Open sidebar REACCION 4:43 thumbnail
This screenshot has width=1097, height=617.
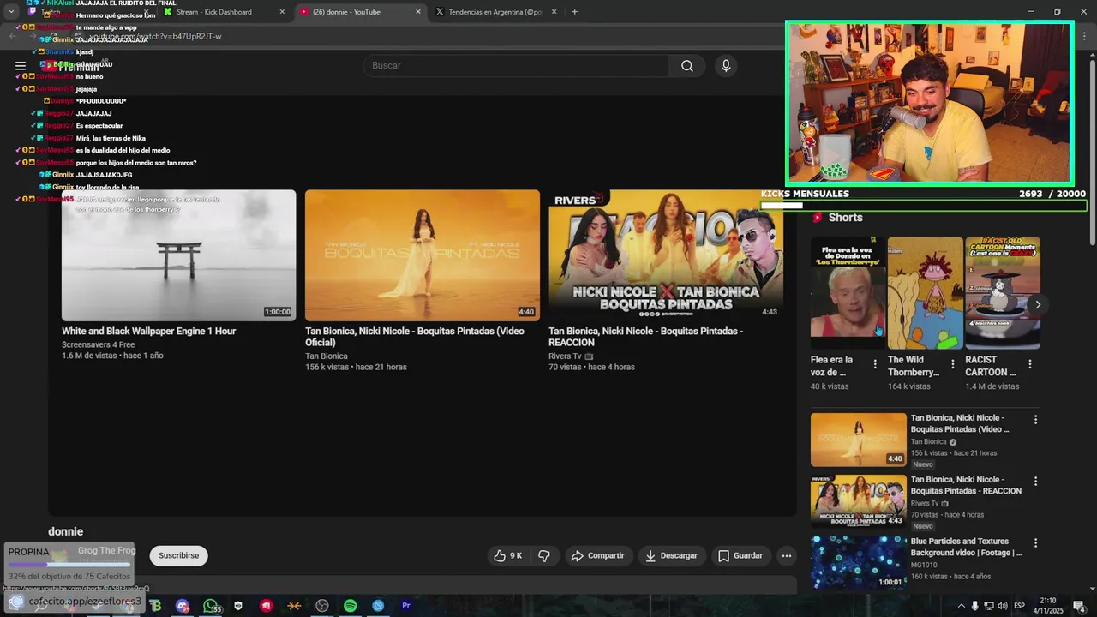[x=858, y=501]
